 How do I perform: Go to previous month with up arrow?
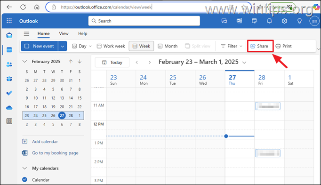pyautogui.click(x=71, y=61)
